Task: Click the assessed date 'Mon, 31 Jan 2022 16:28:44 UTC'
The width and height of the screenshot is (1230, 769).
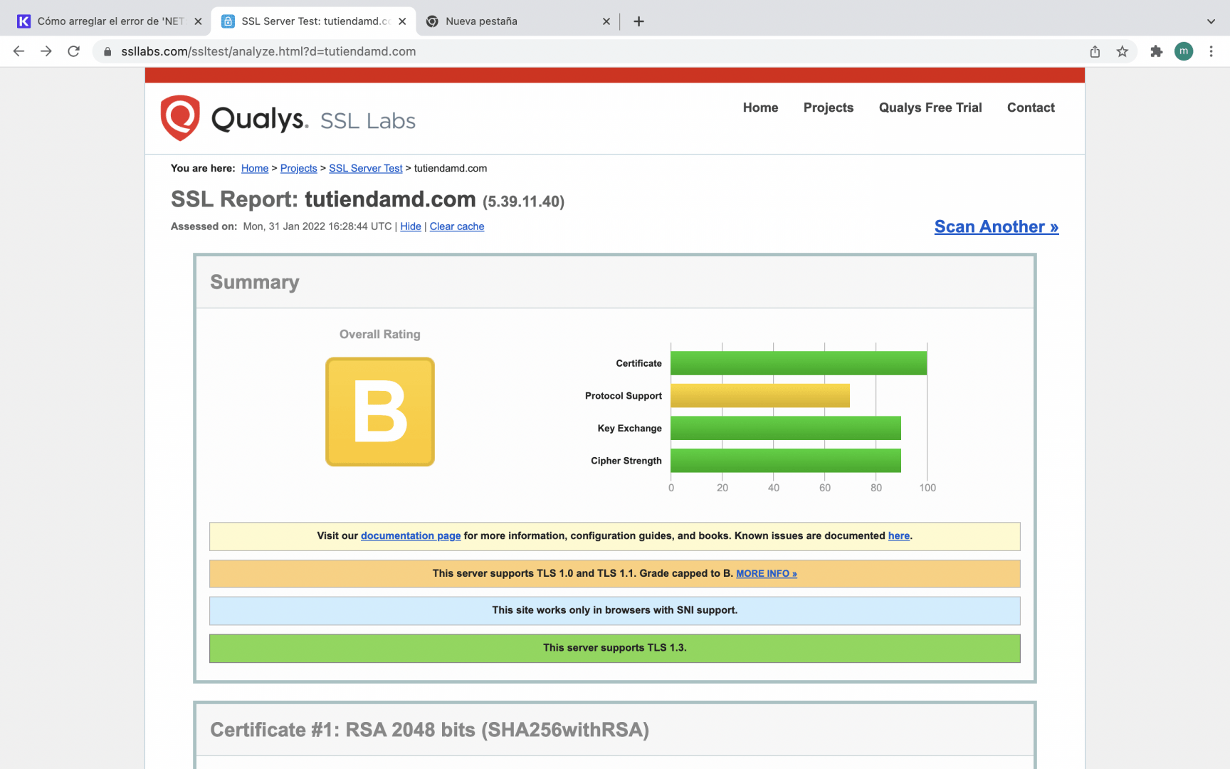Action: pos(317,226)
